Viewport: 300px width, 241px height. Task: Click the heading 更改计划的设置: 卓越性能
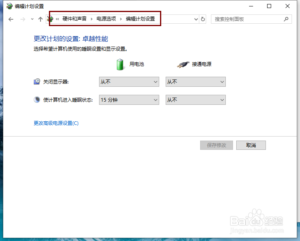point(71,39)
